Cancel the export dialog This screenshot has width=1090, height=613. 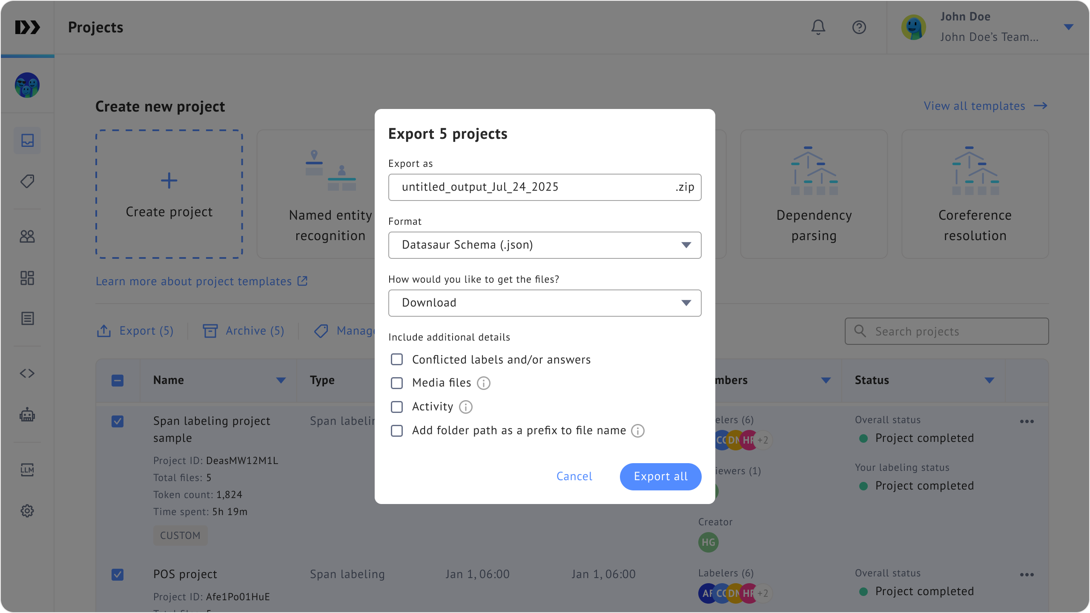point(574,476)
